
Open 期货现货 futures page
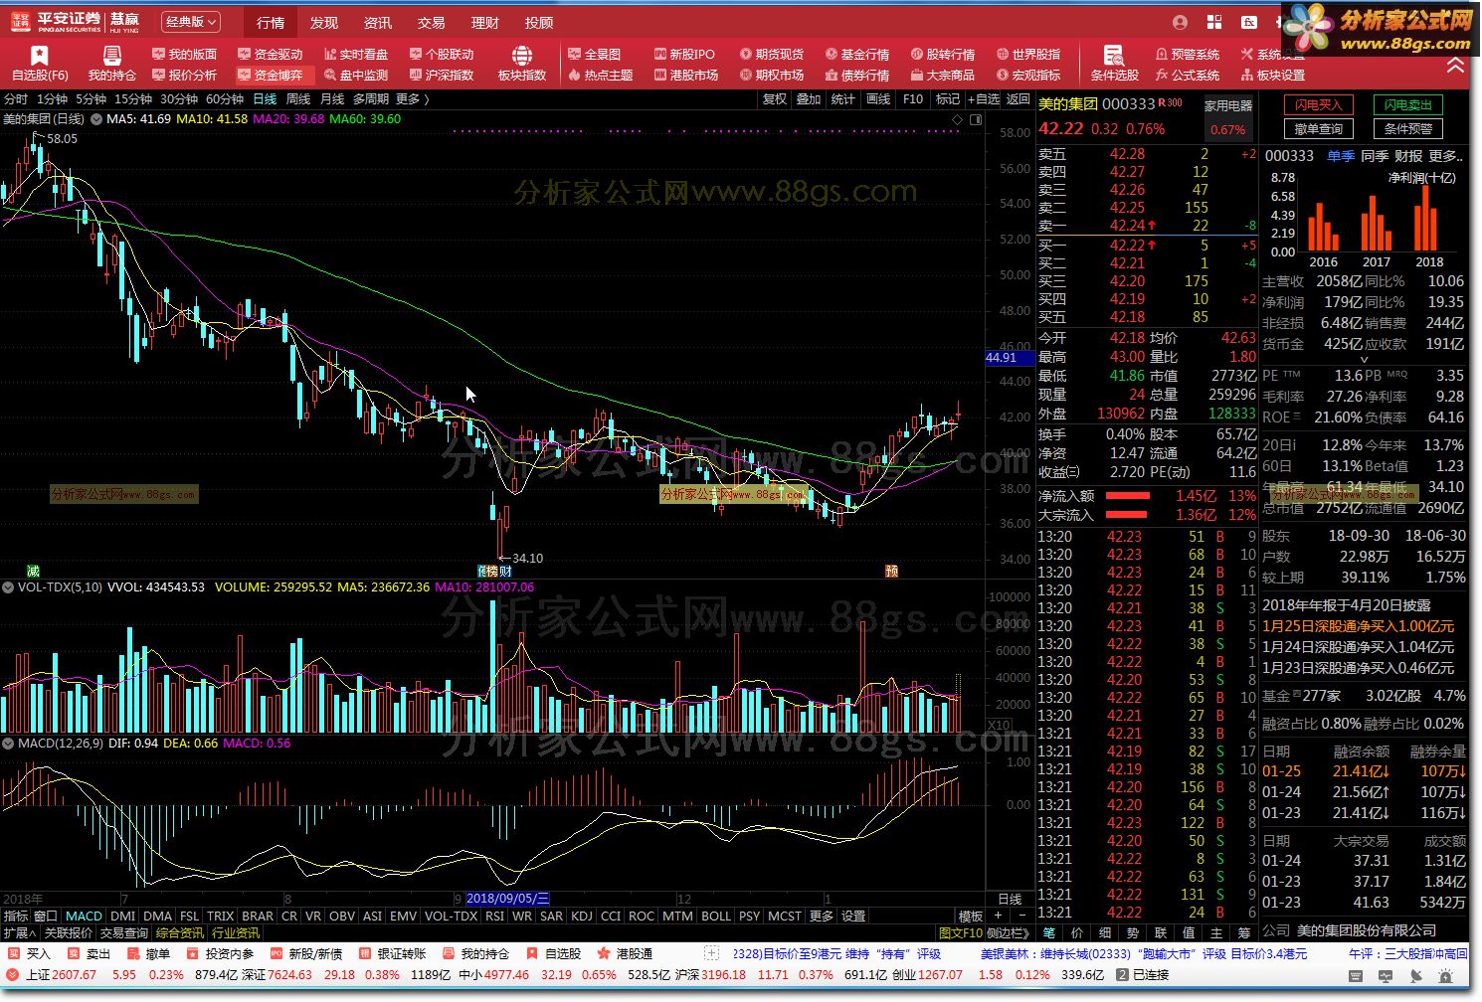coord(772,54)
